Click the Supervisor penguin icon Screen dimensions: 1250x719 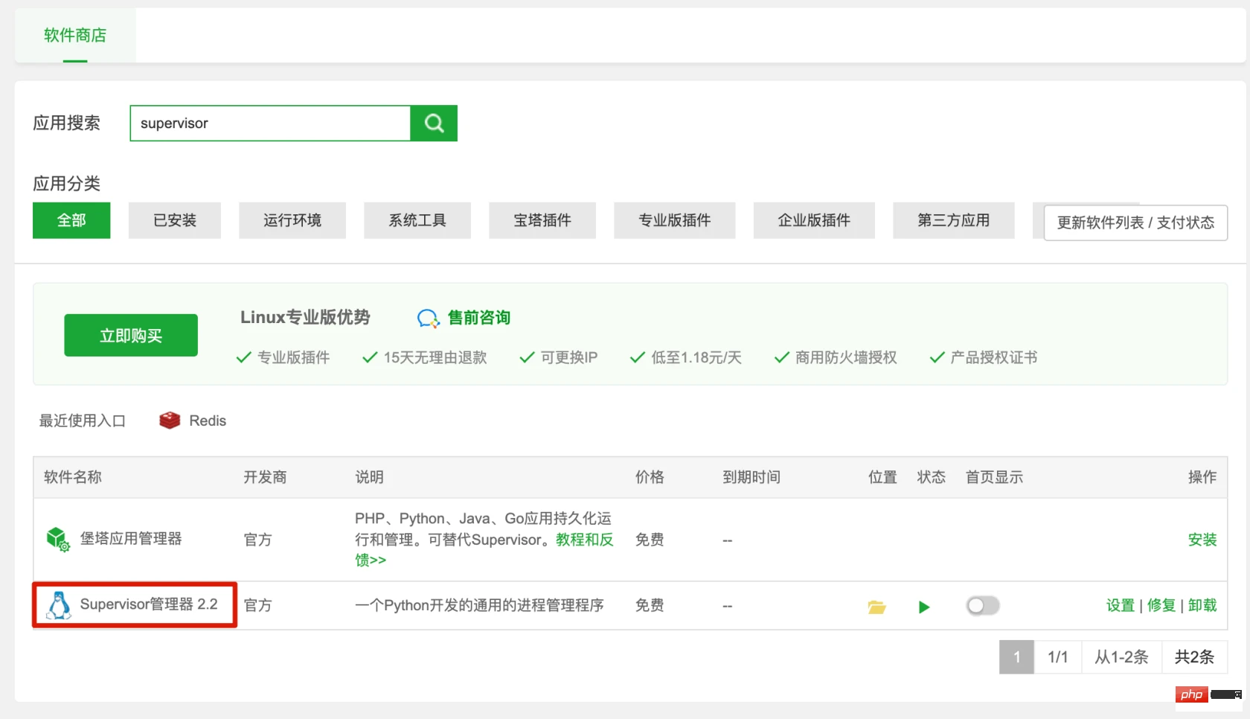click(x=59, y=605)
